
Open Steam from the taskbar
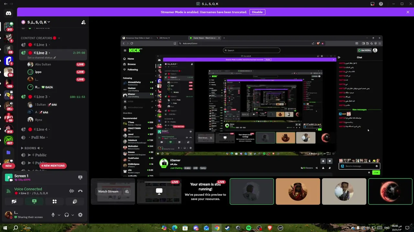(227, 228)
